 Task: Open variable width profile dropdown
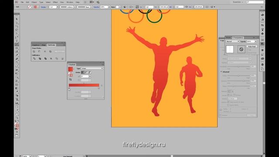(75, 7)
